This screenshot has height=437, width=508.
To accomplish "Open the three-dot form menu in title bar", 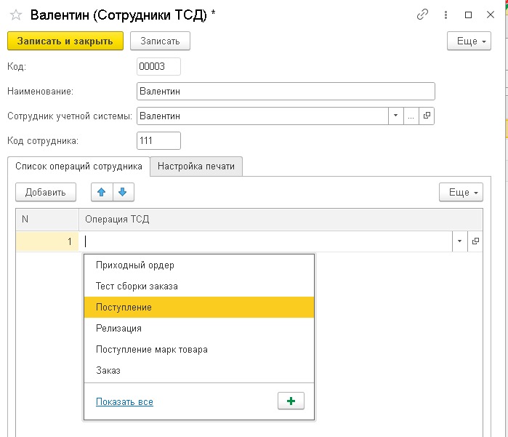I will click(445, 15).
